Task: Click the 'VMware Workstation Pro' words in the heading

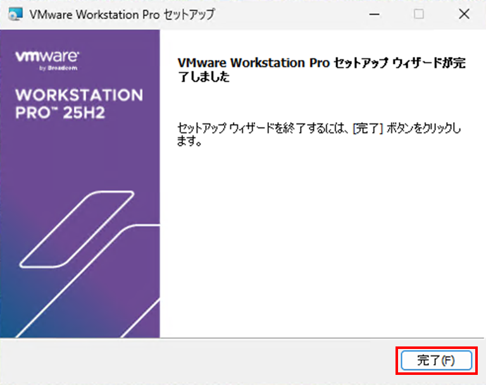Action: [x=254, y=64]
